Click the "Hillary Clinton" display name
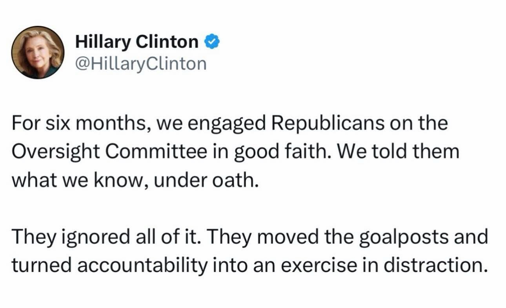506x308 pixels. pos(137,42)
